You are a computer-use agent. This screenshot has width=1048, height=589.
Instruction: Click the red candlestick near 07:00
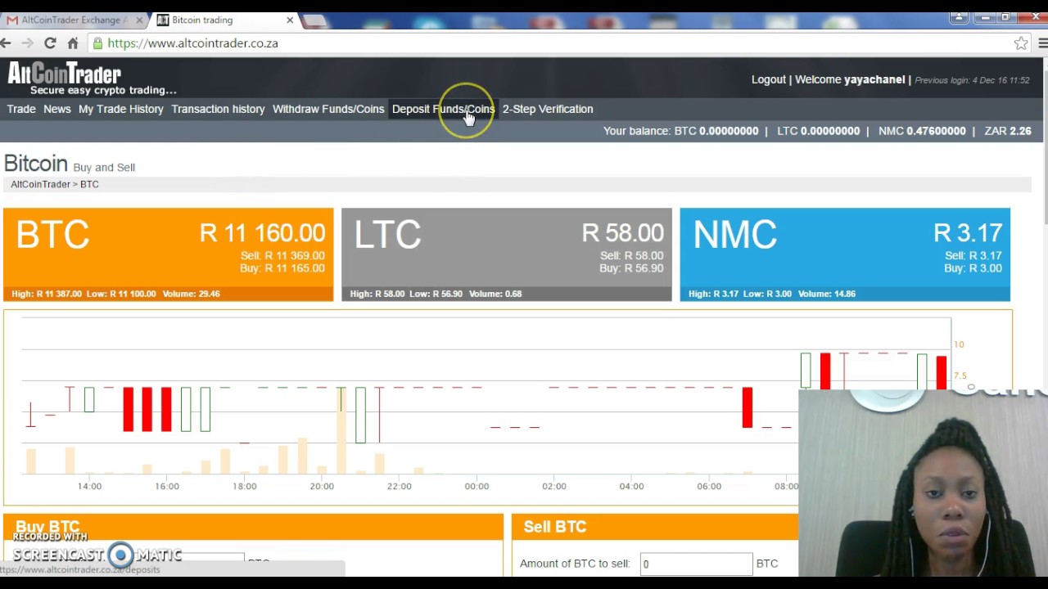747,407
